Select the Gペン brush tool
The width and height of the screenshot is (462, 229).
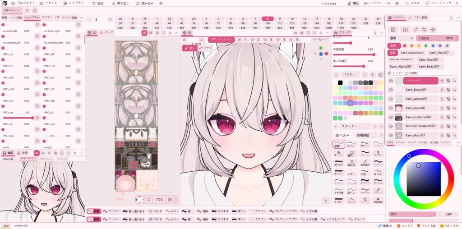point(352,144)
